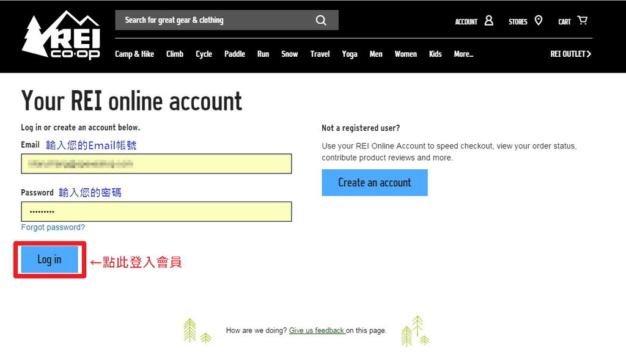Viewport: 626px width, 358px height.
Task: Go to the Yoga category
Action: (x=349, y=54)
